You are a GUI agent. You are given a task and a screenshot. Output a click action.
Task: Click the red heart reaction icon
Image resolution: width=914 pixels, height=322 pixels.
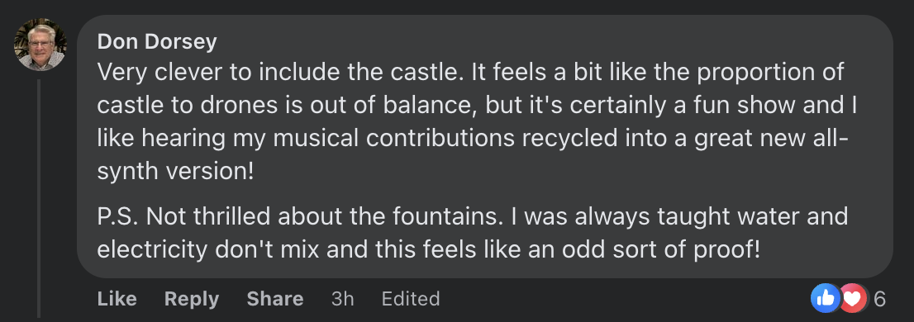pyautogui.click(x=854, y=298)
